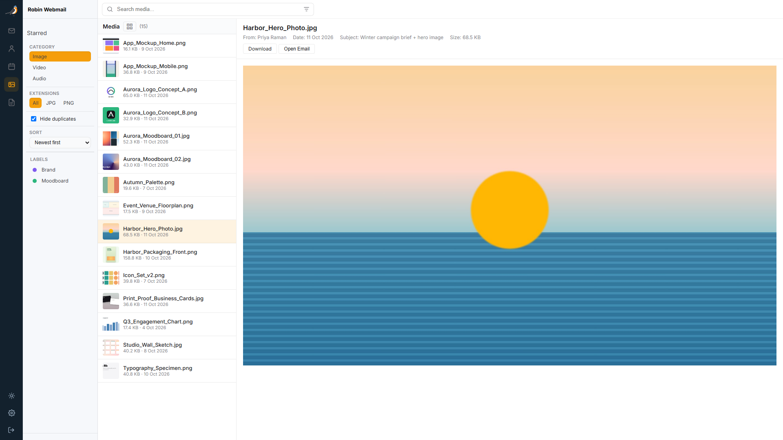This screenshot has width=783, height=440.
Task: Click the Media gallery sidebar icon
Action: (11, 84)
